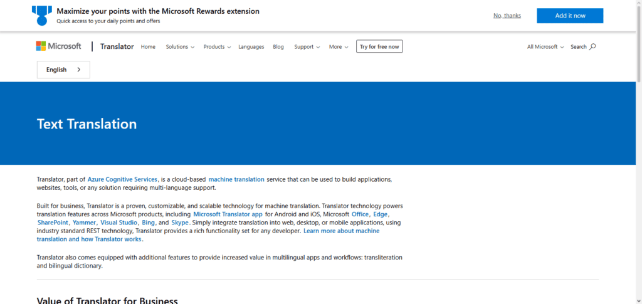The height and width of the screenshot is (304, 642).
Task: Follow the Bing link
Action: 148,223
